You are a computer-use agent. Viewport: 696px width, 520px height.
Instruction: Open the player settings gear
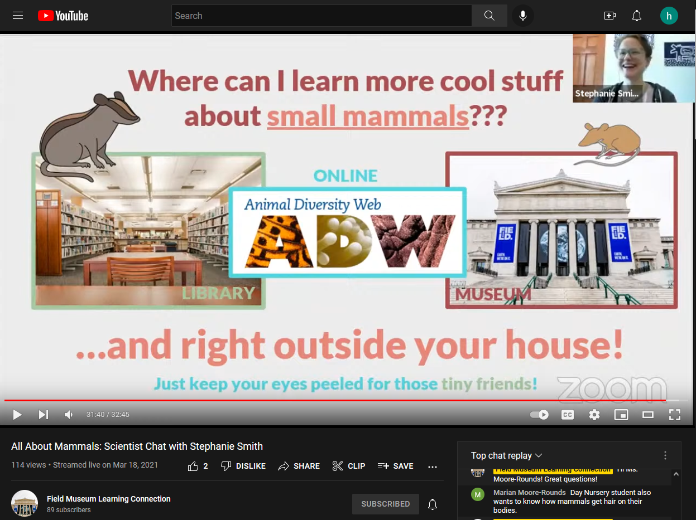click(x=594, y=415)
